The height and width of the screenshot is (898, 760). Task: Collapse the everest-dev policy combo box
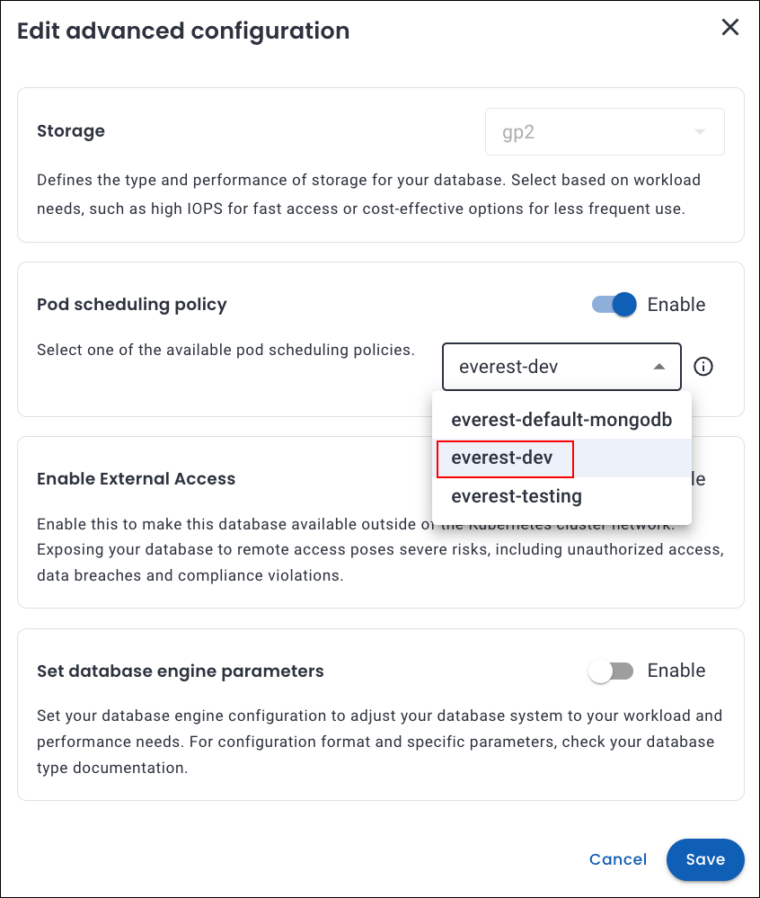(x=561, y=367)
